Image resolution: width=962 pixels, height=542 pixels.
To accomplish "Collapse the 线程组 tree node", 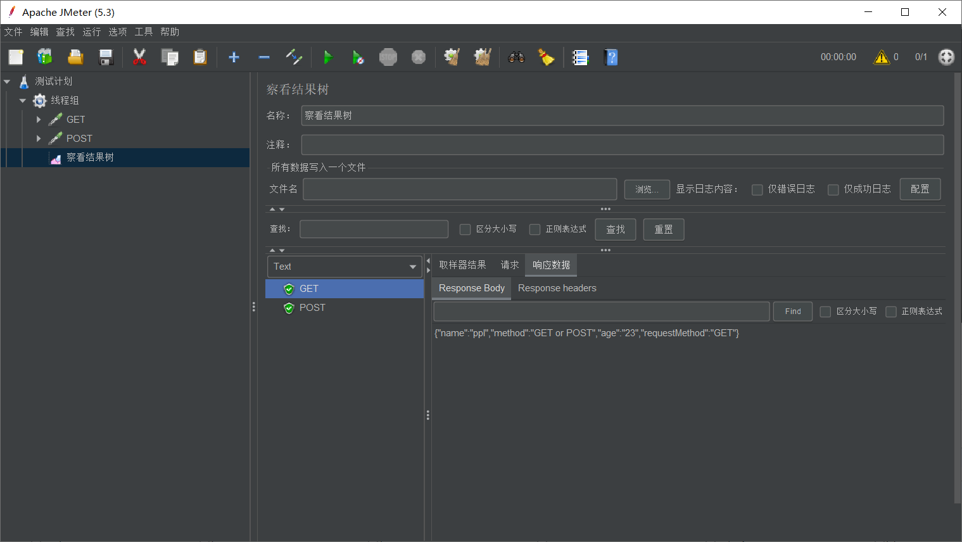I will tap(23, 101).
